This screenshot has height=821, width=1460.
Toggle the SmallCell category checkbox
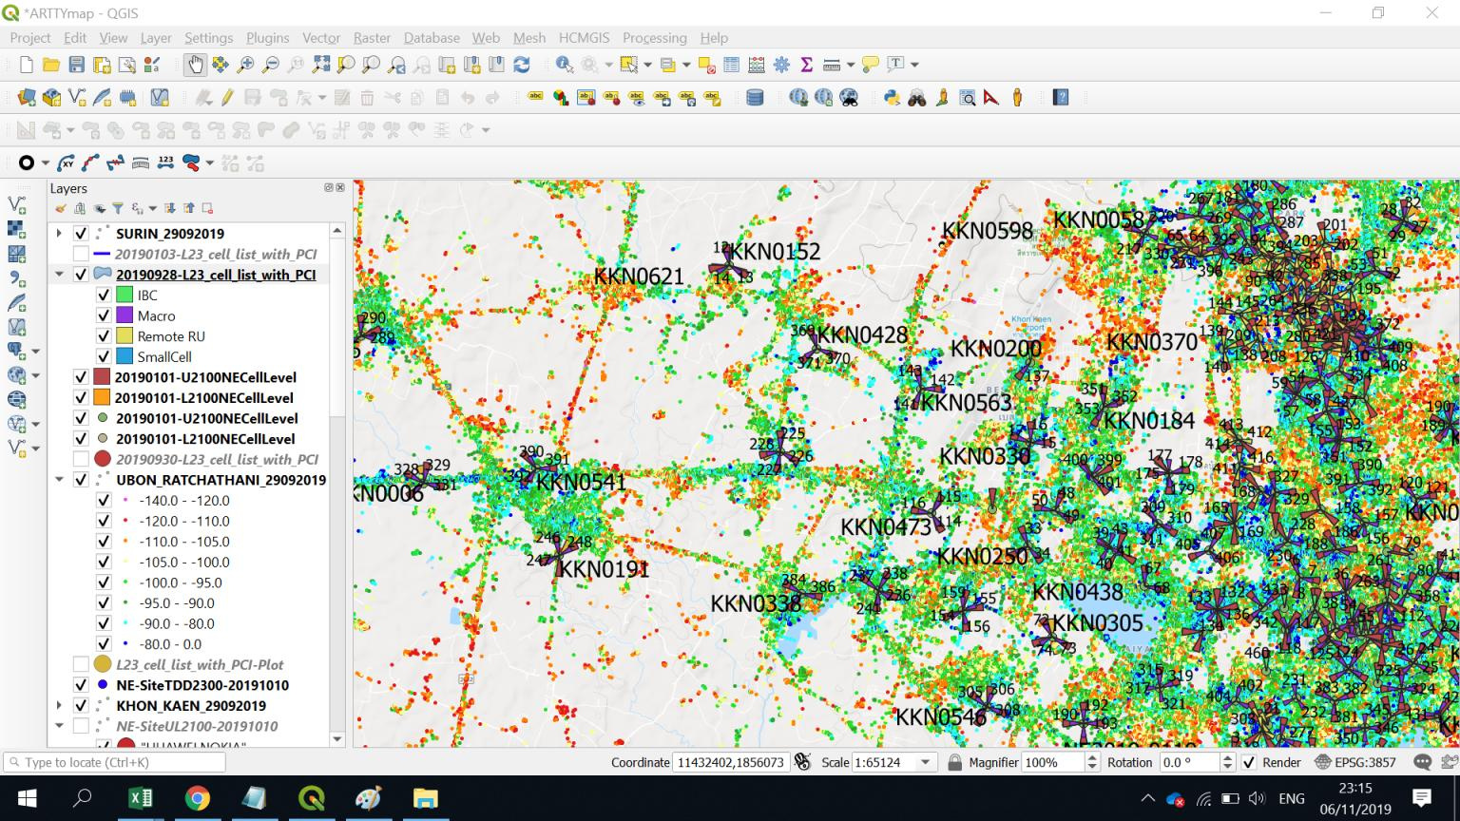[x=104, y=356]
